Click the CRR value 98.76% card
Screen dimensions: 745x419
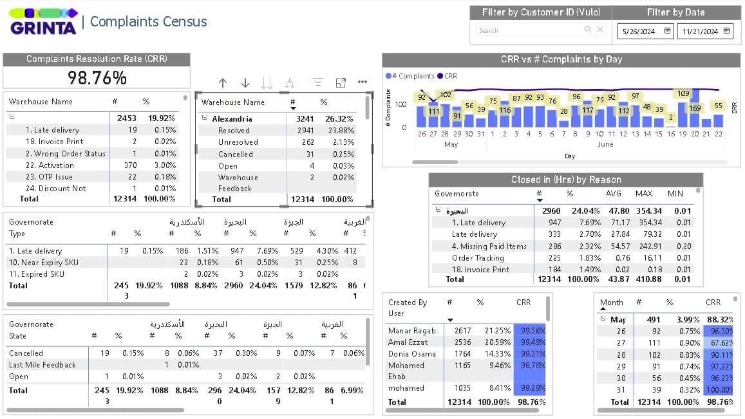point(97,77)
